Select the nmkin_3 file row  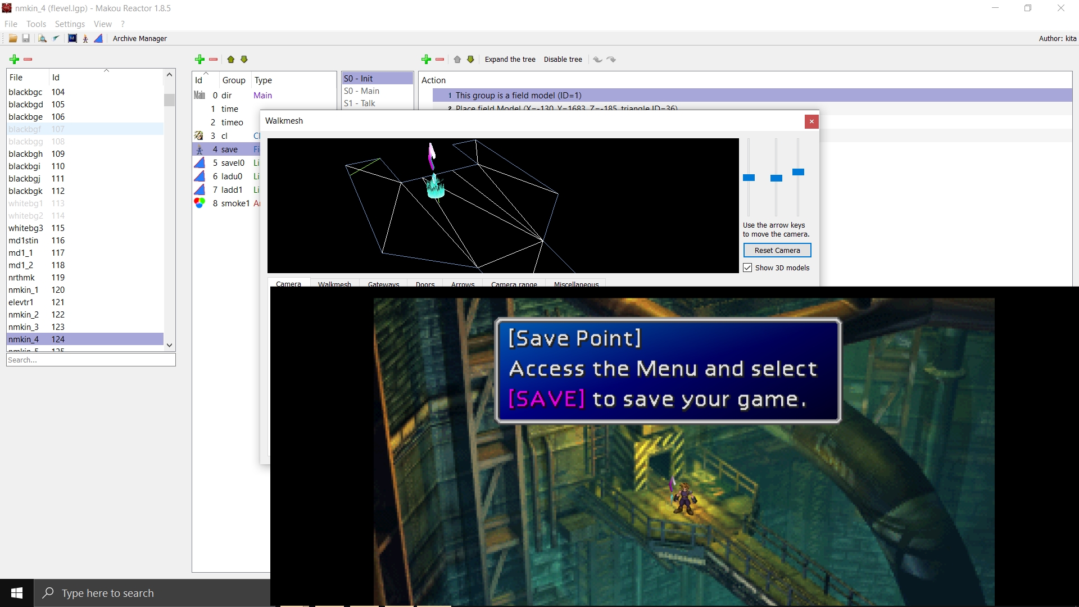coord(85,327)
